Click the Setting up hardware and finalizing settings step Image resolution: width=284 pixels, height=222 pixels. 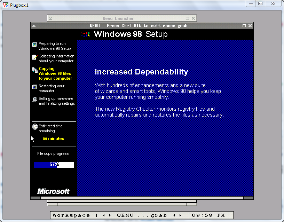57,101
